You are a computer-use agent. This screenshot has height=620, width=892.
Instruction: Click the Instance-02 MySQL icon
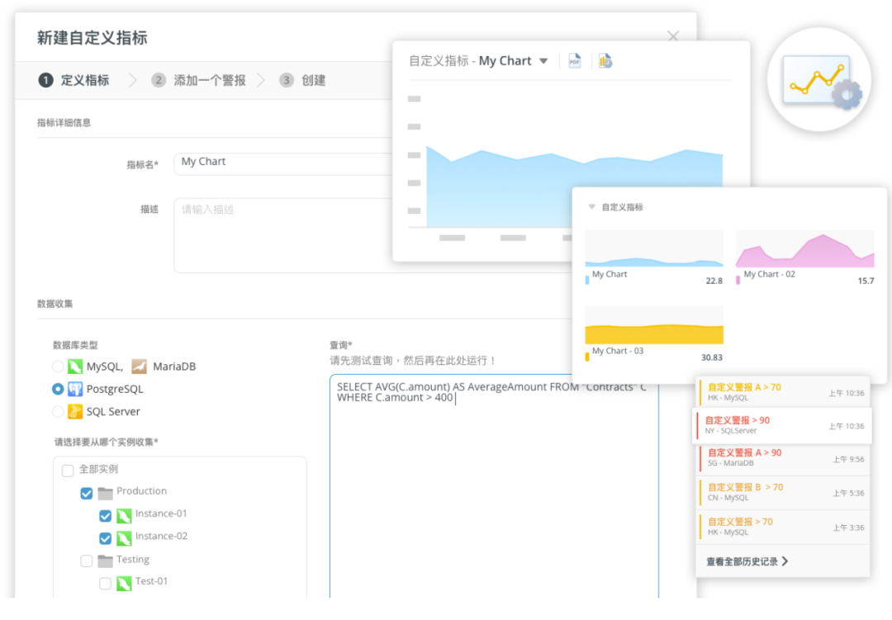124,538
